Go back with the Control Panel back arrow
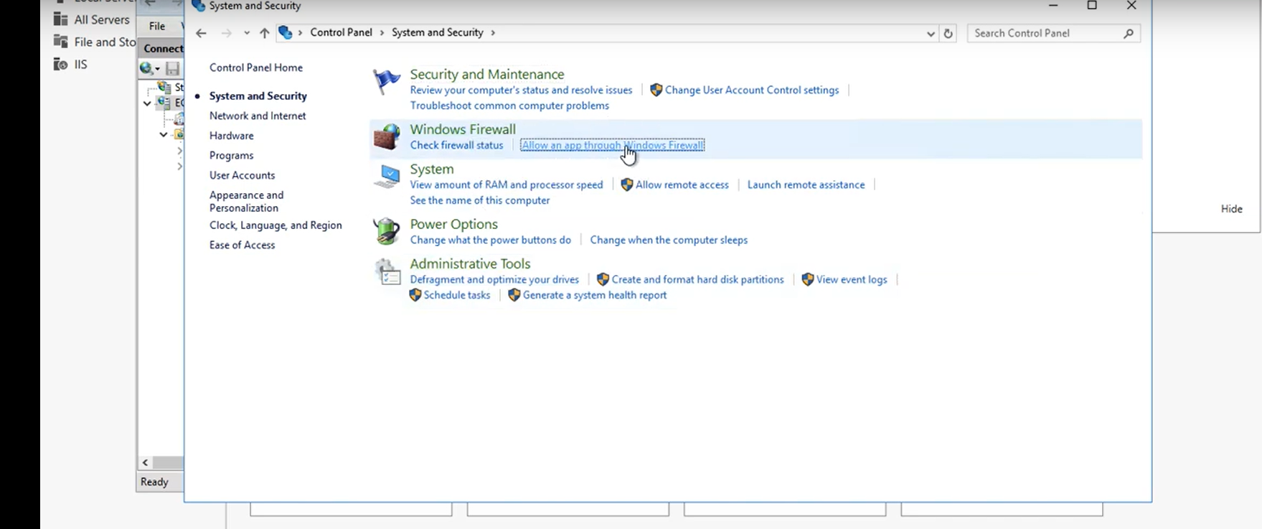1262x529 pixels. coord(201,33)
